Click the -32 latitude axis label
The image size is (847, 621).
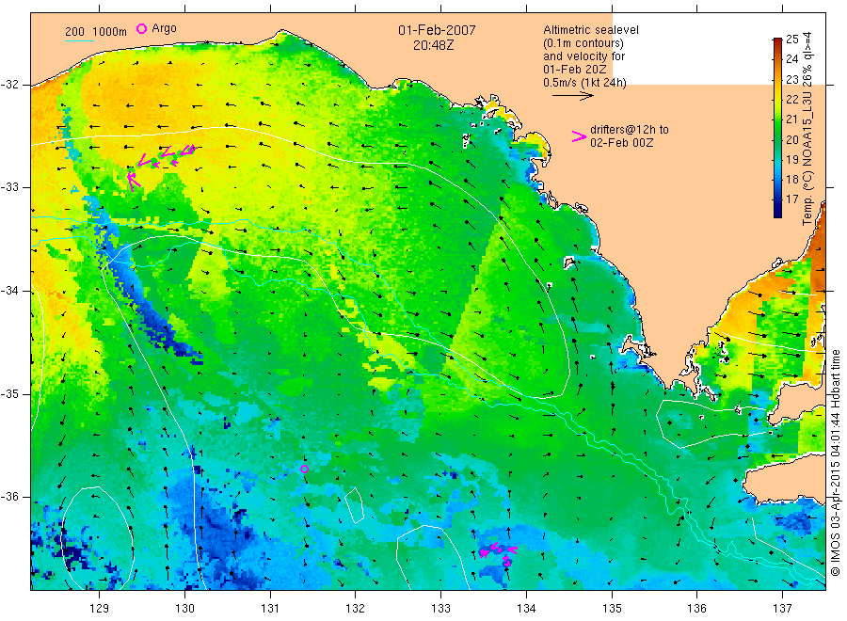(9, 85)
